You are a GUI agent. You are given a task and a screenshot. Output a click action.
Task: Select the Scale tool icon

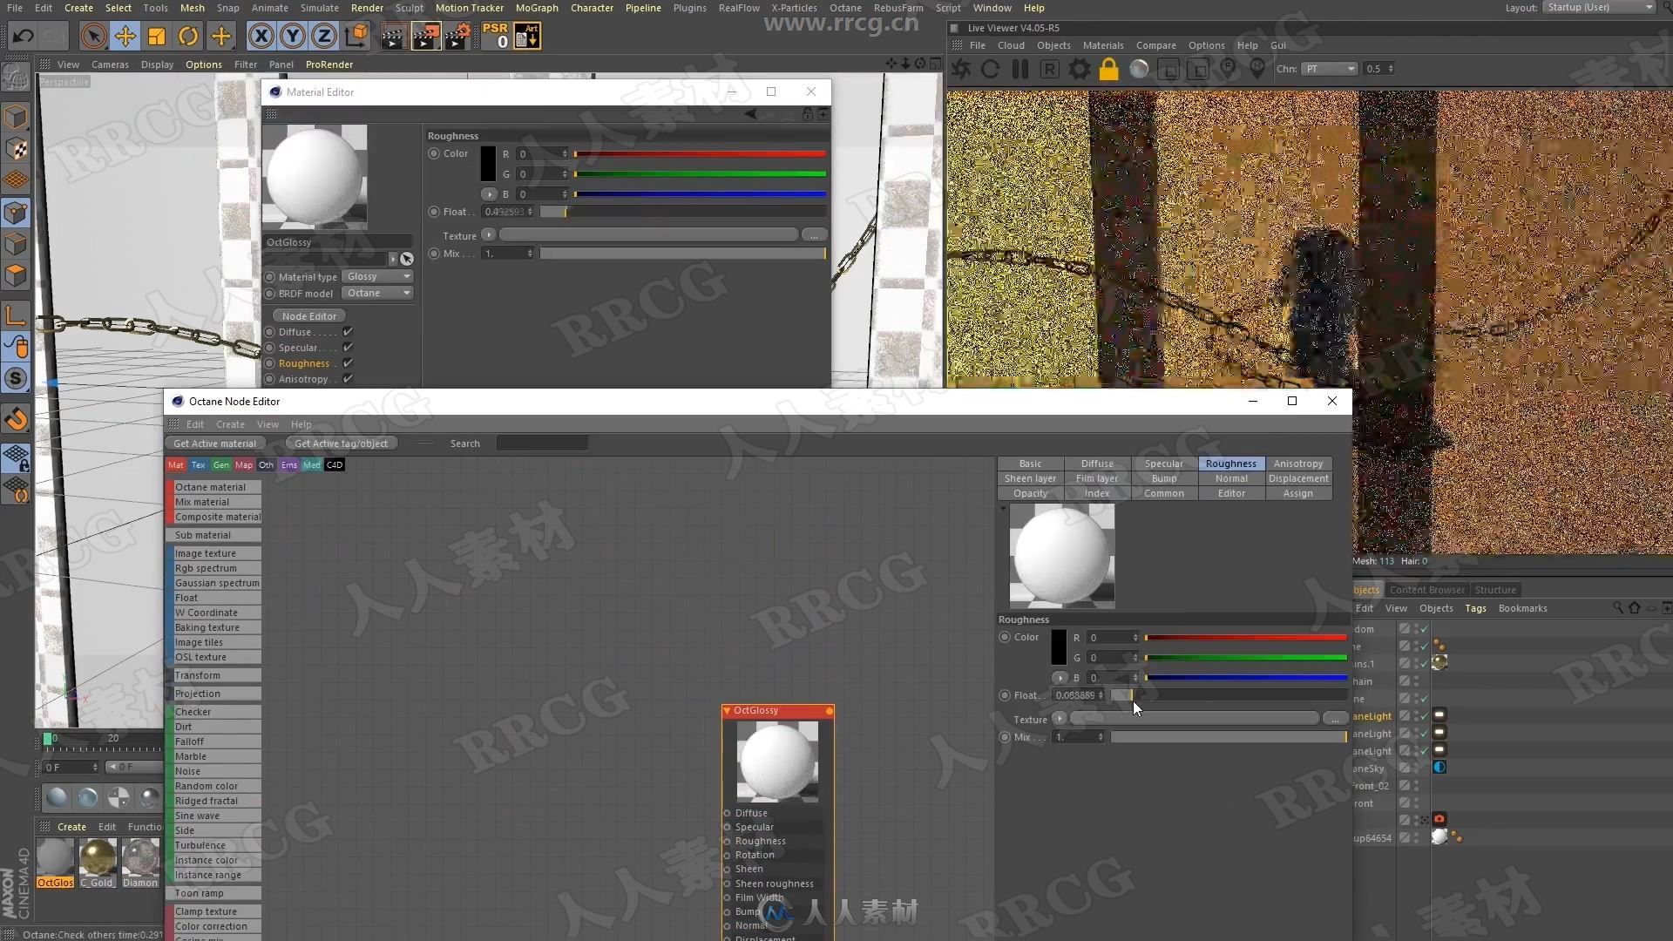pyautogui.click(x=158, y=38)
